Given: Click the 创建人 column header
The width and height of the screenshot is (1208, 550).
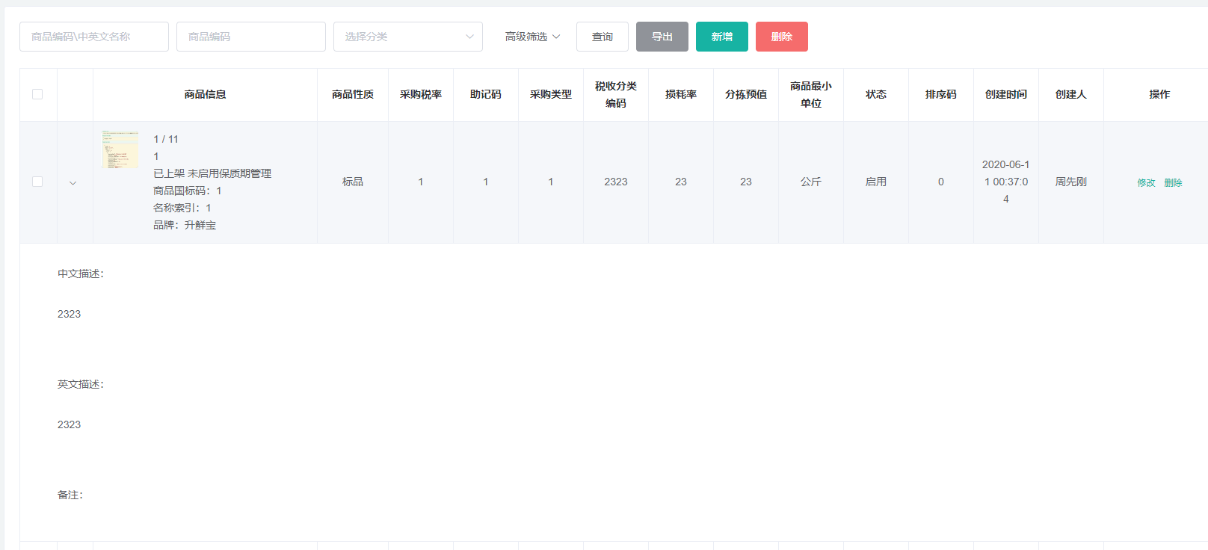Looking at the screenshot, I should coord(1071,94).
